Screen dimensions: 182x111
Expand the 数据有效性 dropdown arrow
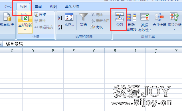[150, 30]
